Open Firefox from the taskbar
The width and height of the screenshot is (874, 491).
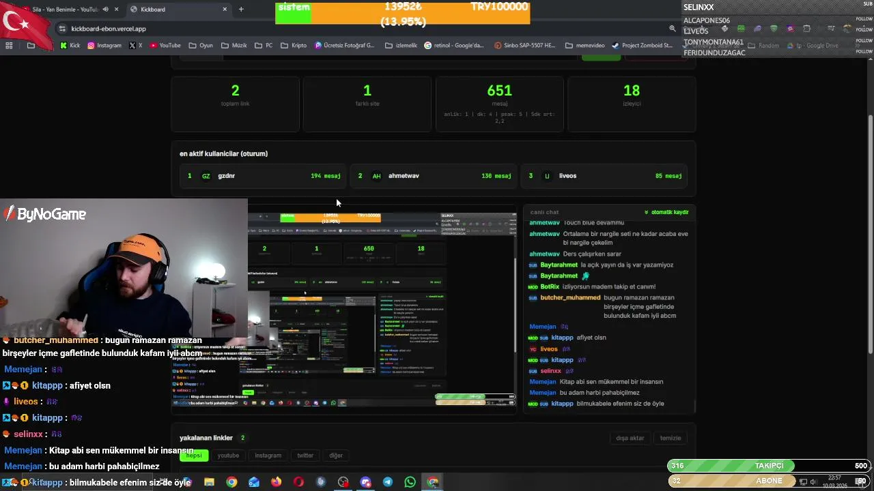tap(276, 482)
